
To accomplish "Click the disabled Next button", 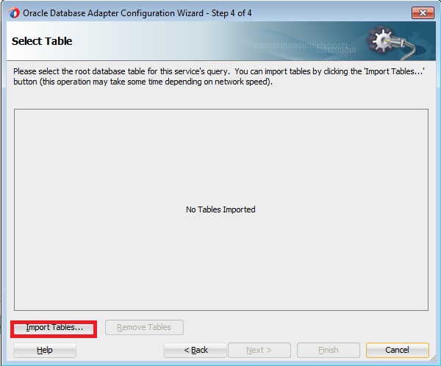I will pyautogui.click(x=259, y=351).
